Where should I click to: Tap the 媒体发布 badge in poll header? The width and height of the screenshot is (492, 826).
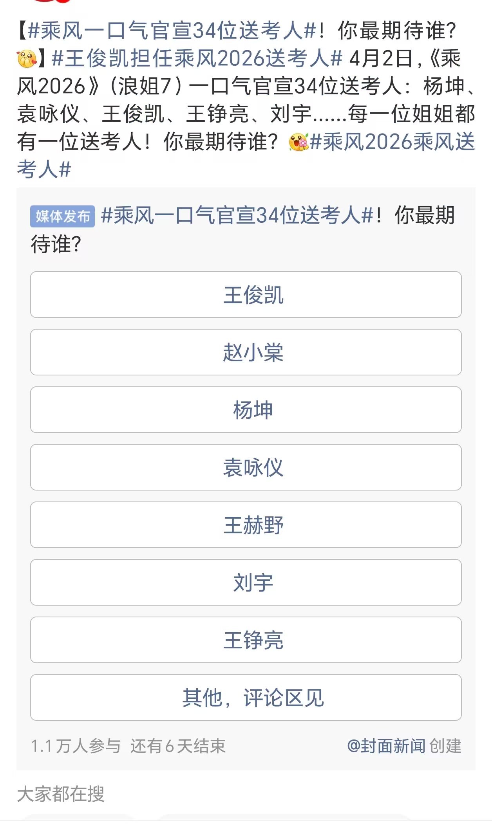pyautogui.click(x=62, y=216)
